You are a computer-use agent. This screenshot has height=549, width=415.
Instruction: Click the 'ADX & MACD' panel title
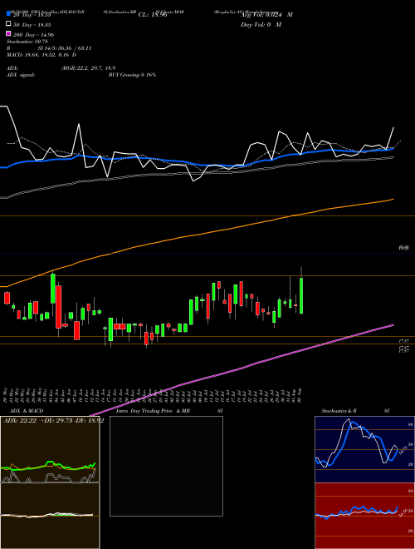coord(27,411)
